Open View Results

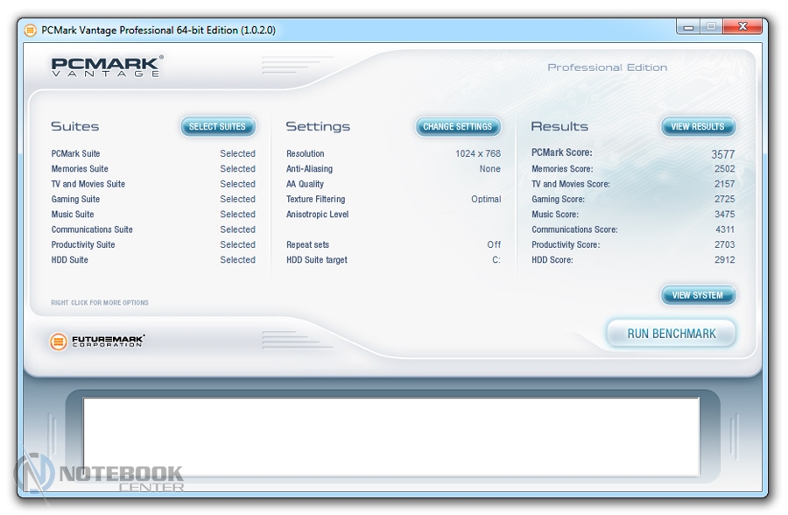coord(697,127)
